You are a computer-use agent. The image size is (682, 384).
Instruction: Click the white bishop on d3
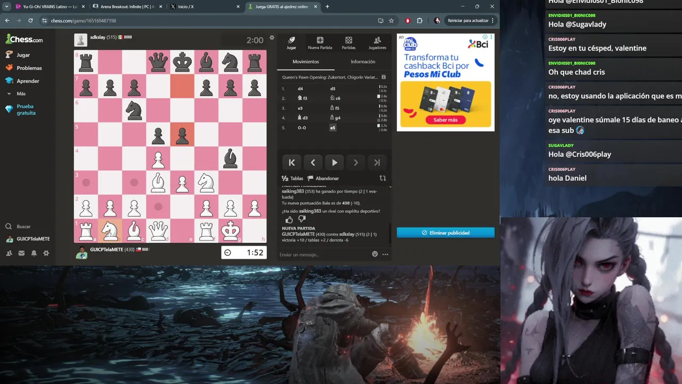[x=158, y=183]
